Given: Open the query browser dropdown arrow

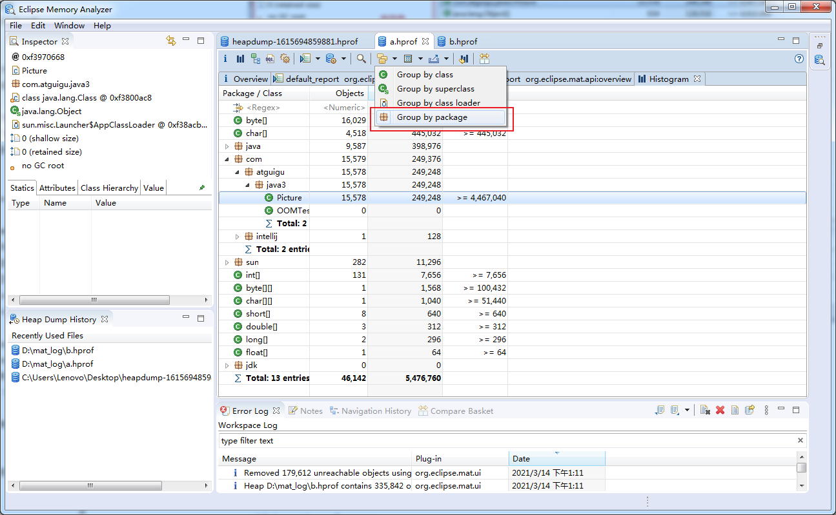Looking at the screenshot, I should [343, 59].
